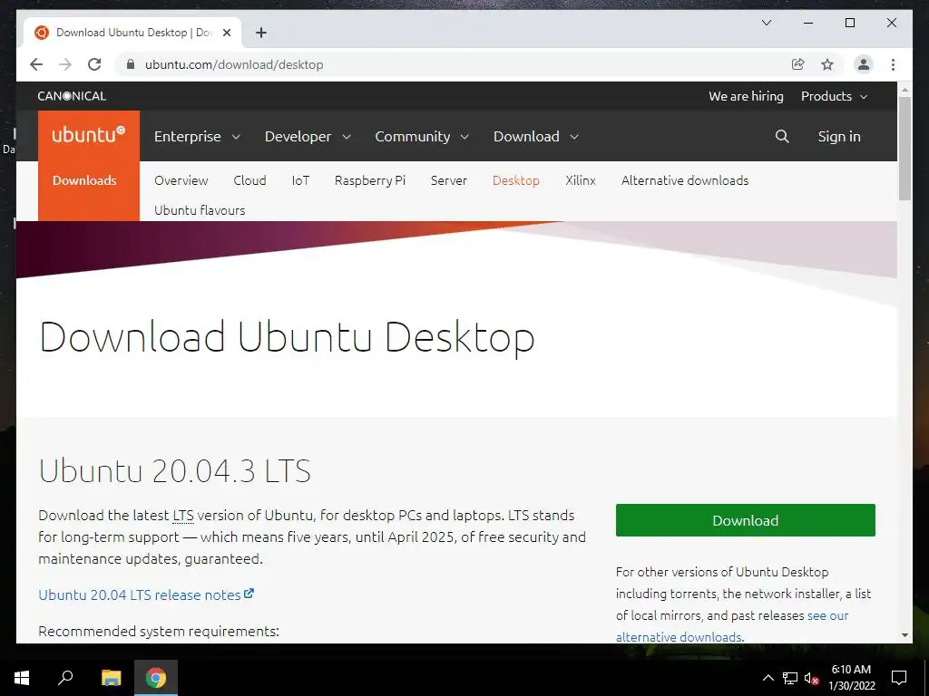Open File Explorer from taskbar
This screenshot has width=929, height=696.
(111, 678)
